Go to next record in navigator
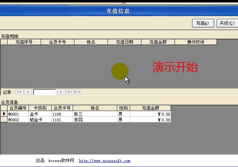Image resolution: width=238 pixels, height=167 pixels. pos(61,92)
